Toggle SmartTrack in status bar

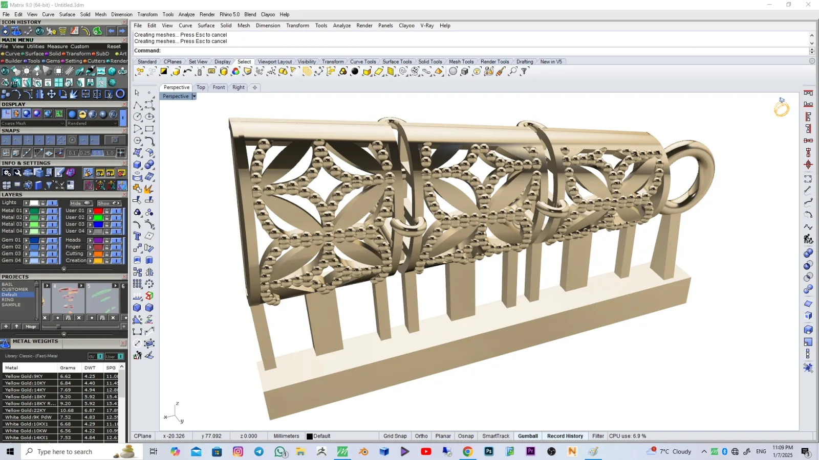click(495, 436)
